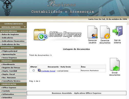Click the Enviar documentos arrow icon
The height and width of the screenshot is (99, 129).
coord(115,64)
